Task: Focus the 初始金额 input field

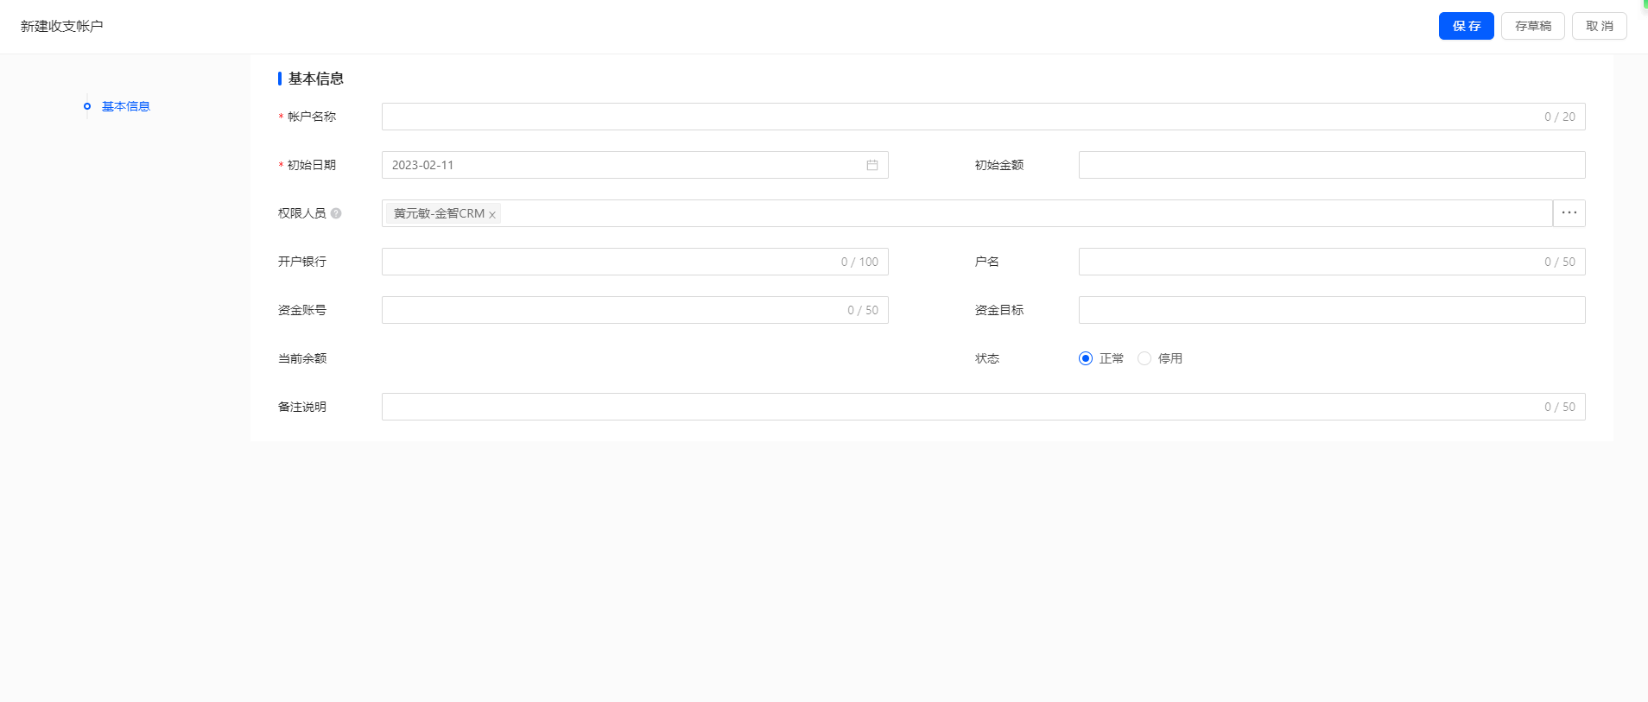Action: pos(1332,165)
